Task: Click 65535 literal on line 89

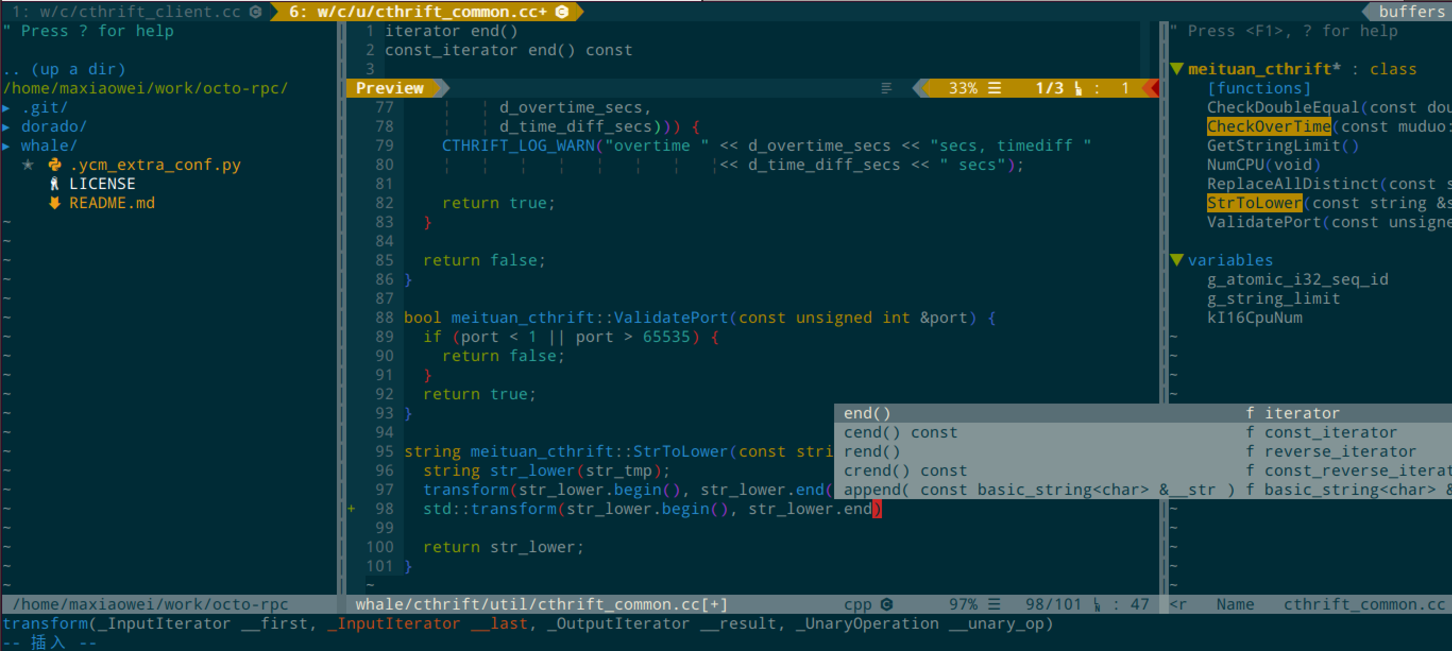Action: [666, 337]
